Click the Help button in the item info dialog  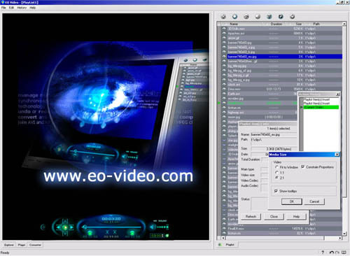click(x=296, y=217)
